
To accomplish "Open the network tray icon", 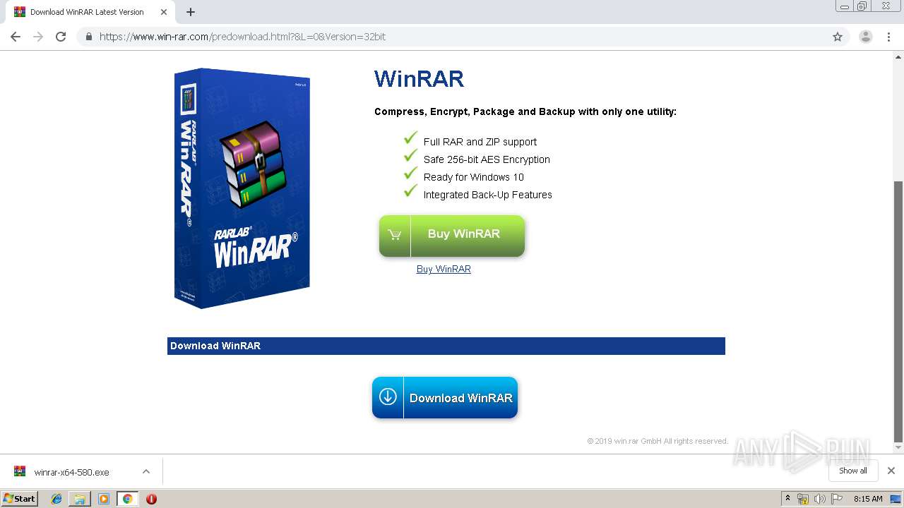I will coord(803,499).
